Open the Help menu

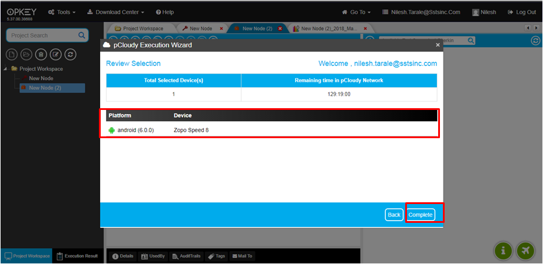pos(164,12)
